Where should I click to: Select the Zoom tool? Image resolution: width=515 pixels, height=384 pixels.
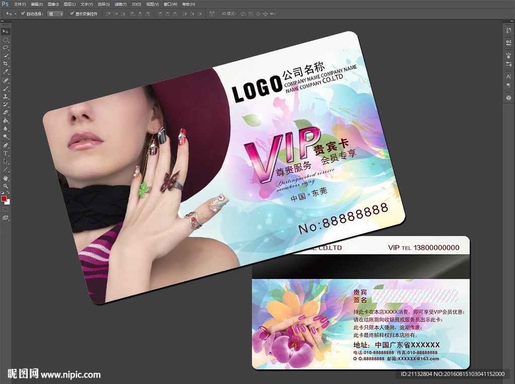pos(6,186)
